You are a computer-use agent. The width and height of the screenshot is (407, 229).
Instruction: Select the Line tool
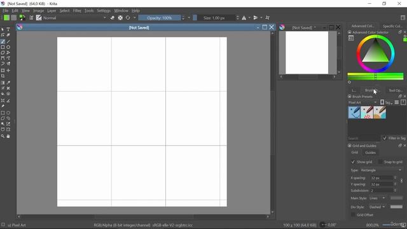8,41
